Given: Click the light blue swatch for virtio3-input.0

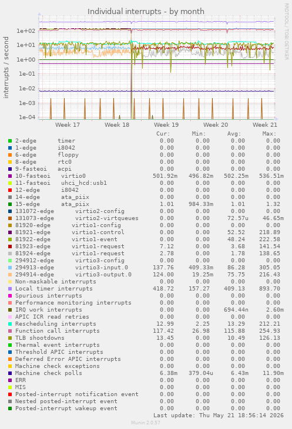Looking at the screenshot, I should pos(10,268).
